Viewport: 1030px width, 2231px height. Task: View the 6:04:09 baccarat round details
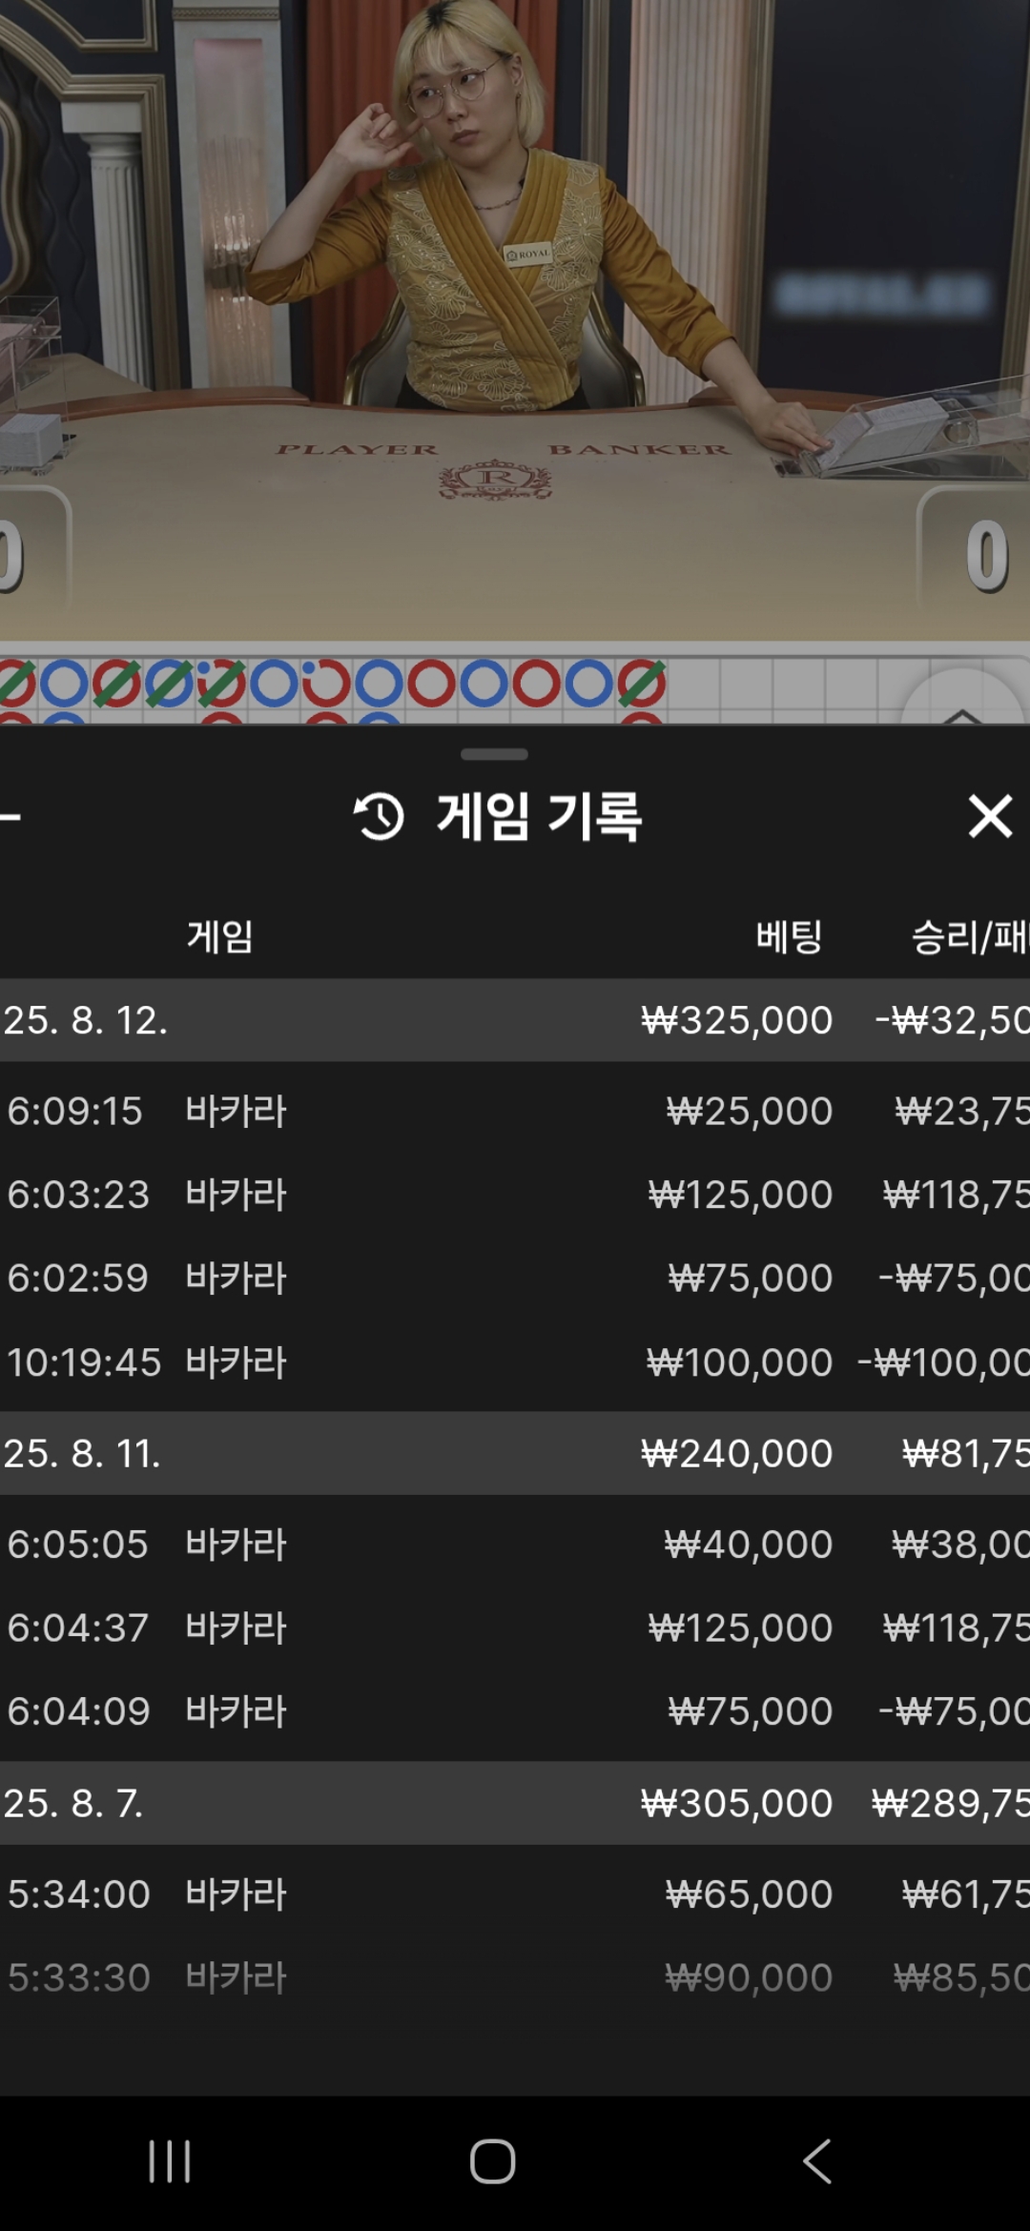[x=515, y=1711]
